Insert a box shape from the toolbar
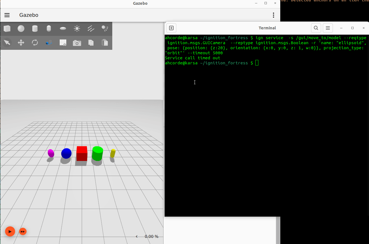 7,29
